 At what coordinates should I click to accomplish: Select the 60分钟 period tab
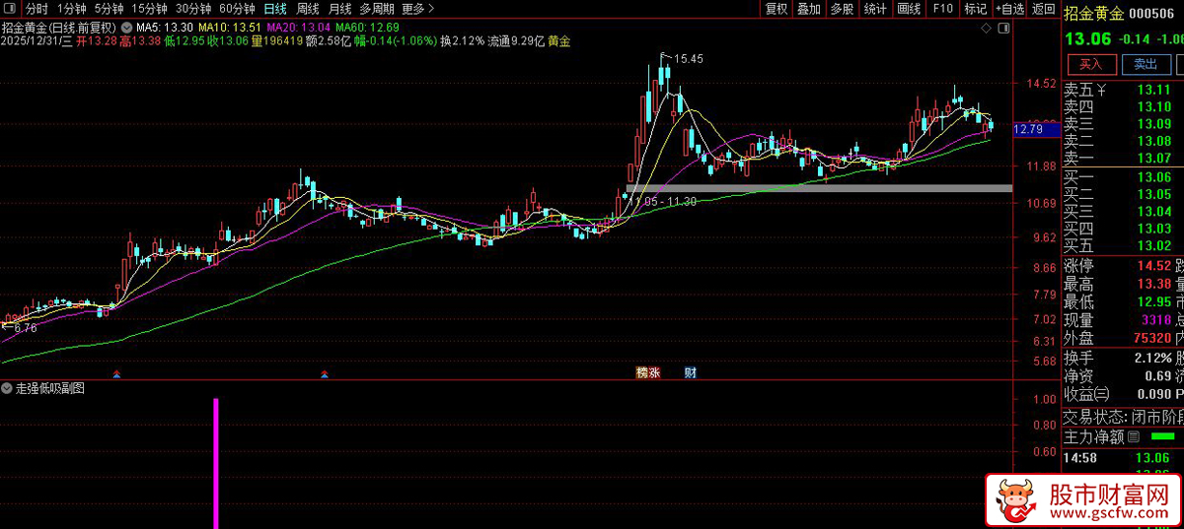pos(236,9)
